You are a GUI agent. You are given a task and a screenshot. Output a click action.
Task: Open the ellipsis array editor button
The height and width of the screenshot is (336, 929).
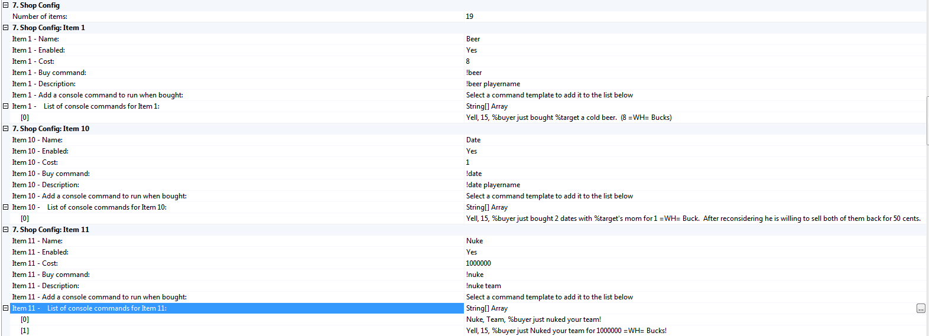pos(920,308)
